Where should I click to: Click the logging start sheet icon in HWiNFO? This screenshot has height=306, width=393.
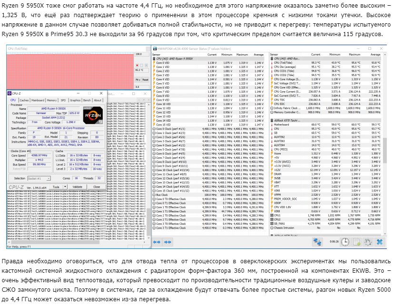357,242
